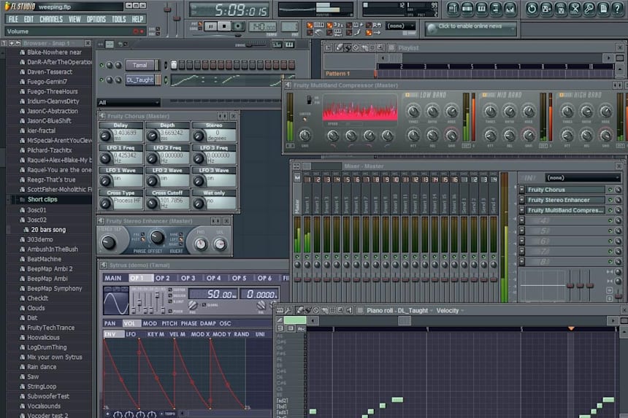Image resolution: width=628 pixels, height=418 pixels.
Task: Click the undo history icon in the toolbar
Action: [x=532, y=9]
